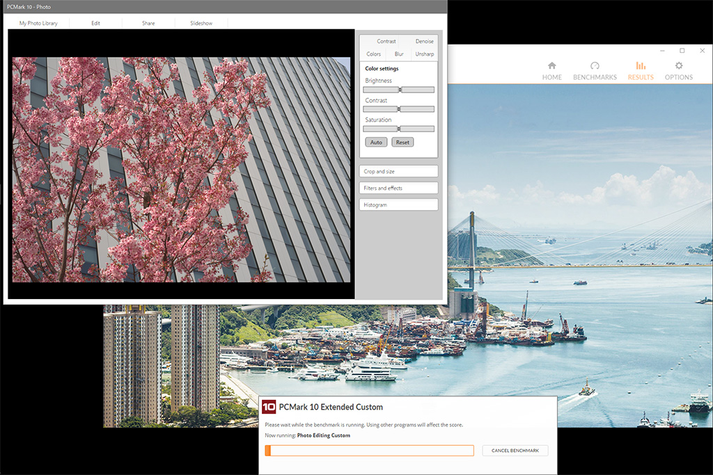Expand the Histogram section
The width and height of the screenshot is (713, 475).
tap(399, 205)
